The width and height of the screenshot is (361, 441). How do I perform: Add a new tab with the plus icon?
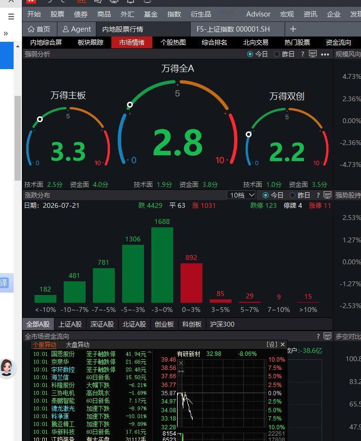293,29
